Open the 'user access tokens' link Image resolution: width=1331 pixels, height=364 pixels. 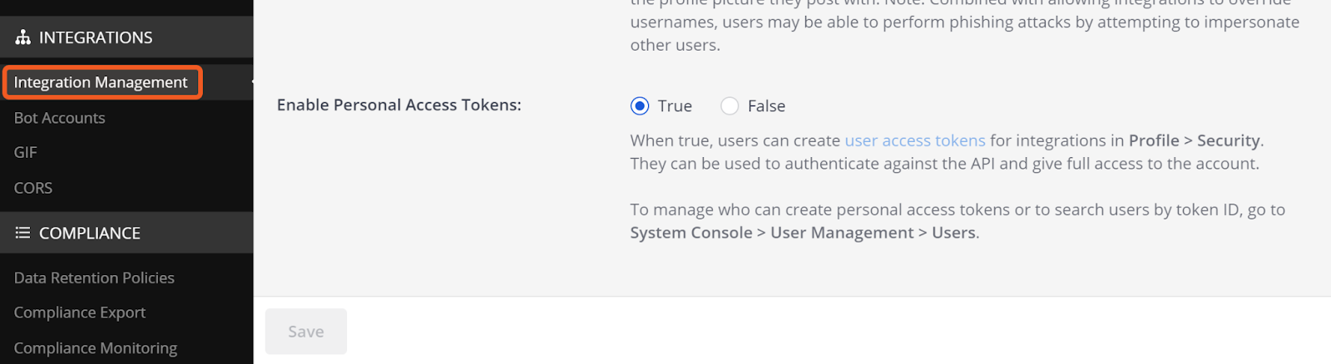pos(915,141)
